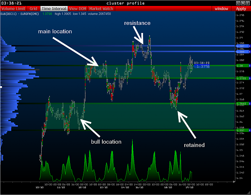Viewport: 251px width, 195px height.
Task: Click the C icon in the title bar
Action: point(247,3)
